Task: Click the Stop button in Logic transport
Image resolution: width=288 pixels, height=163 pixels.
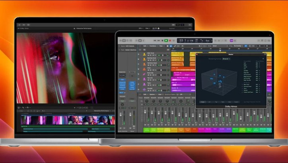Action: 162,41
